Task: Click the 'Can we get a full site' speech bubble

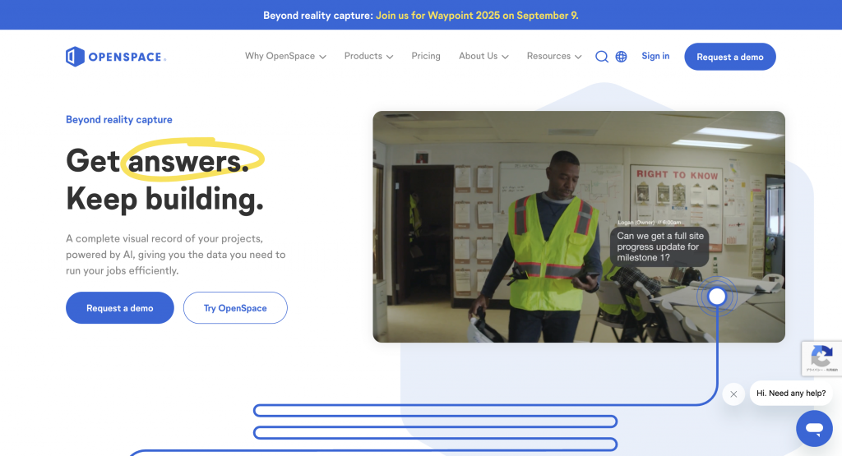Action: (659, 246)
